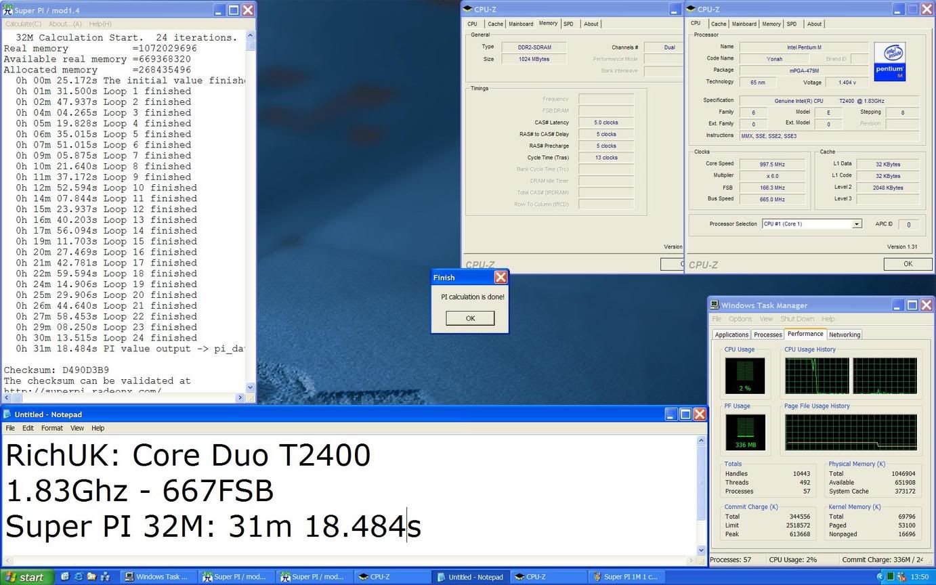The image size is (936, 585).
Task: Click Notepad scrollbar down arrow
Action: 701,550
